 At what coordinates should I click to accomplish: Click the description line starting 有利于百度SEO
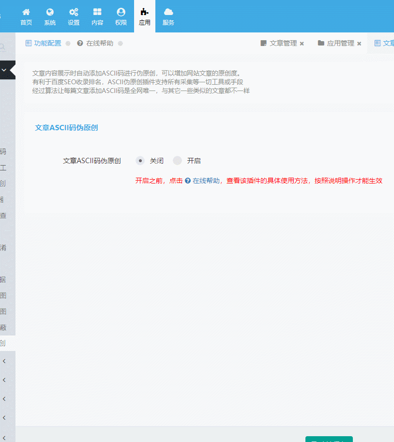click(x=138, y=82)
